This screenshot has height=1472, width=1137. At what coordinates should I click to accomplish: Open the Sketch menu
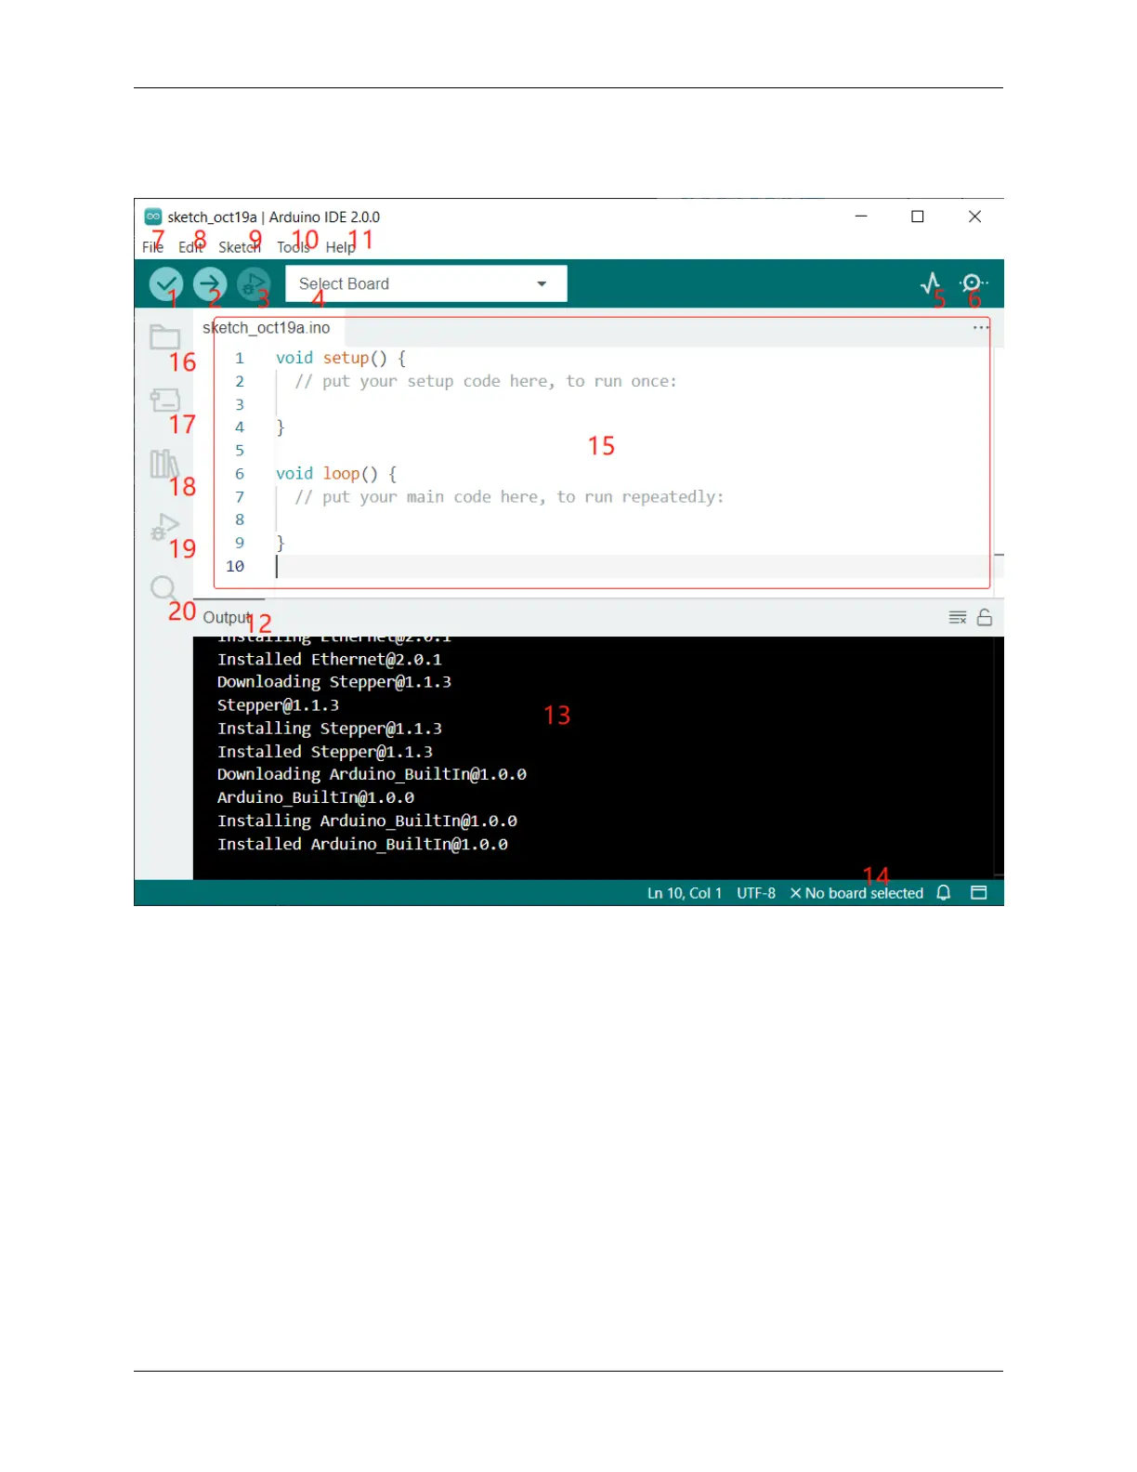pyautogui.click(x=240, y=247)
